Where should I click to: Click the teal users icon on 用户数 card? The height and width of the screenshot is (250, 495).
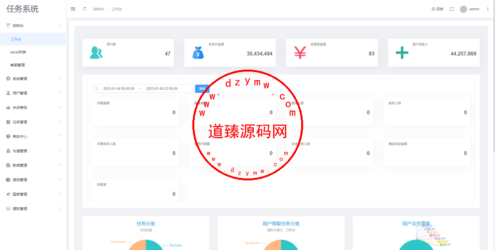(x=96, y=53)
